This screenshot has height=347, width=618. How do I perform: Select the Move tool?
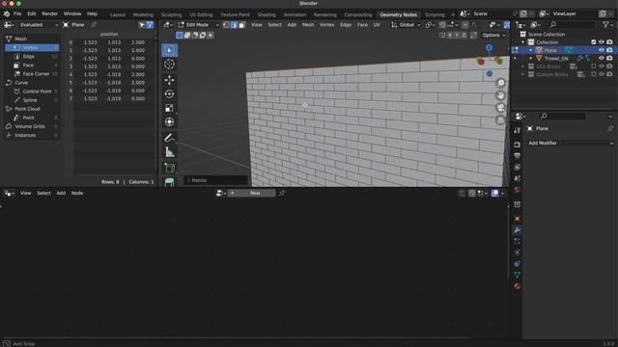coord(170,80)
